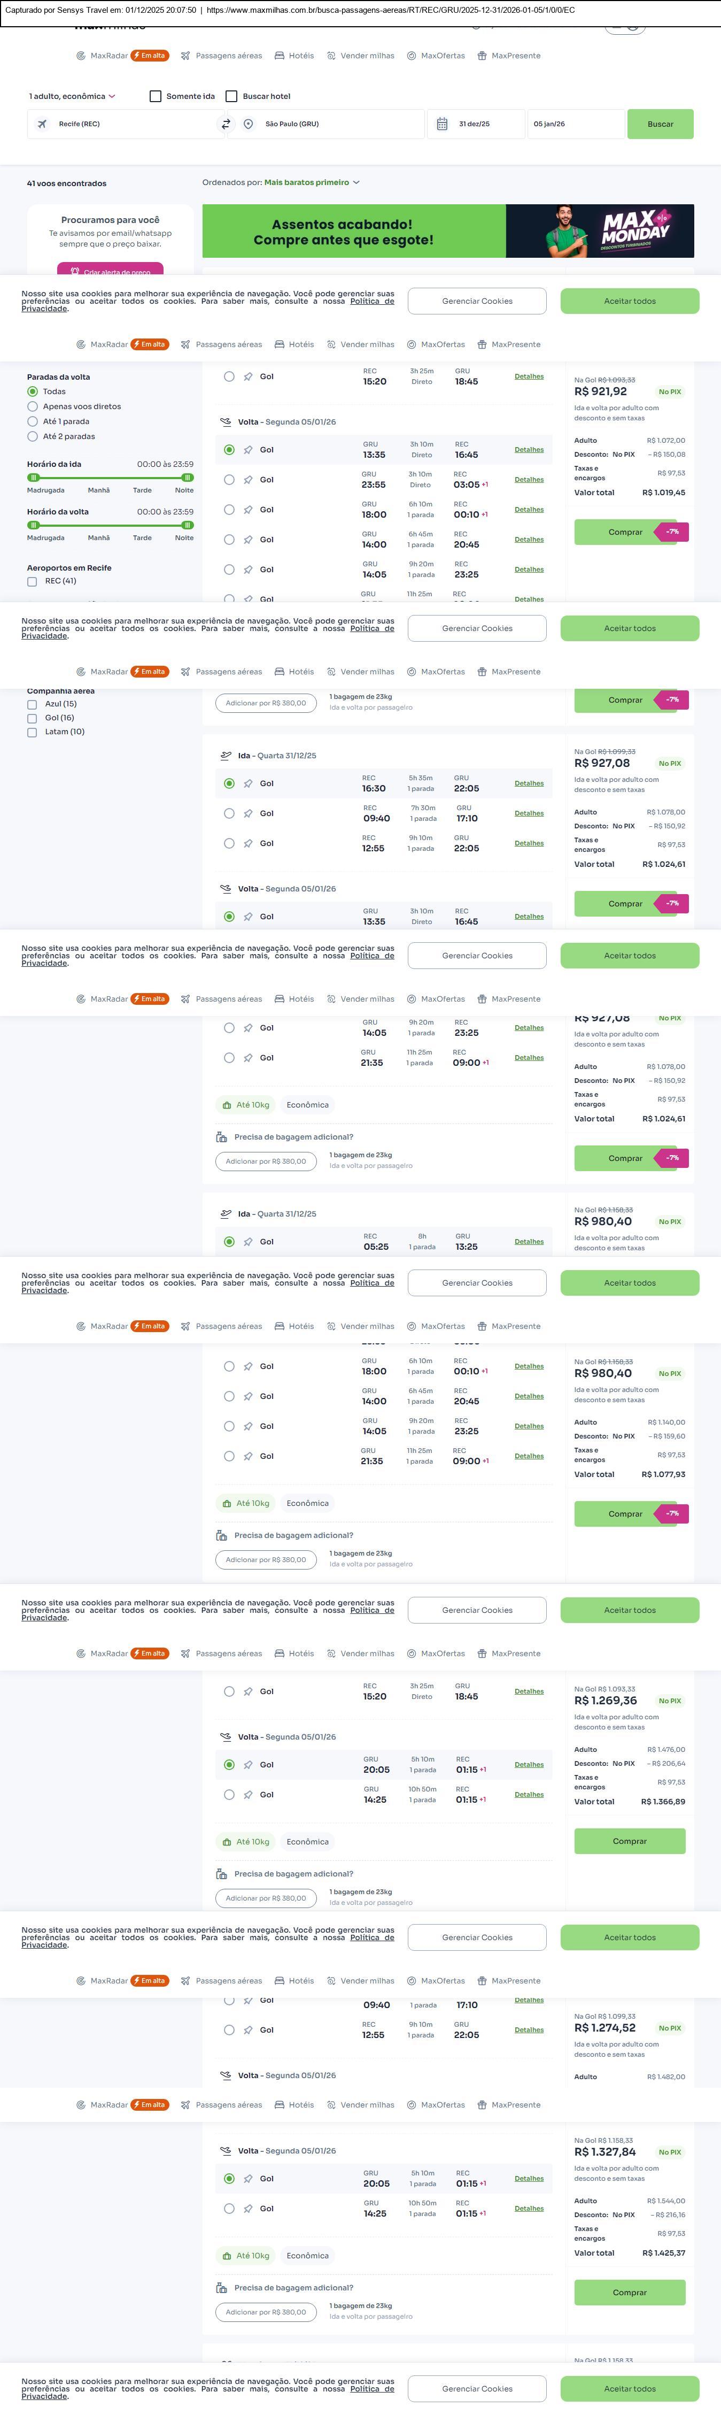Image resolution: width=721 pixels, height=2415 pixels.
Task: Click the calendar icon beside the dates
Action: tap(443, 124)
